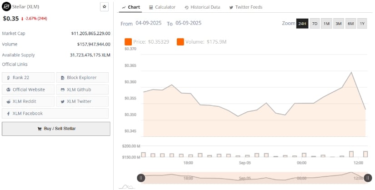This screenshot has height=190, width=375.
Task: Click the $200.00 M volume axis label
Action: [x=131, y=146]
